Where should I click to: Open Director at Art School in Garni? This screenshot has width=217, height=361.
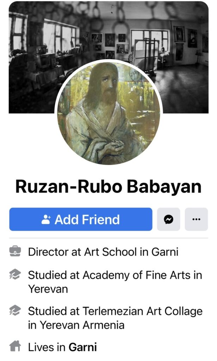103,252
